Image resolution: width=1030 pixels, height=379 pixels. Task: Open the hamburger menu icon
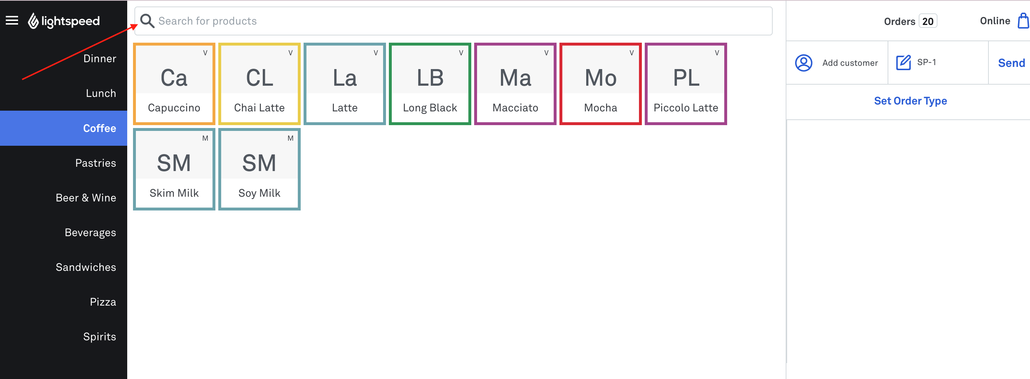[12, 20]
